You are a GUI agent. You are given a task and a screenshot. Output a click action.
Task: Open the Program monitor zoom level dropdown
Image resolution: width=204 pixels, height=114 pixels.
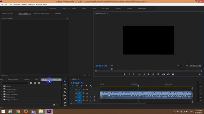coord(114,66)
